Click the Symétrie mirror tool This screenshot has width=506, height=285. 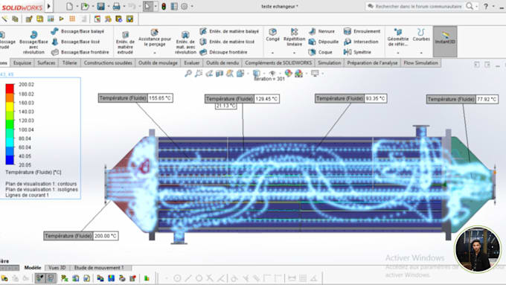[x=358, y=52]
